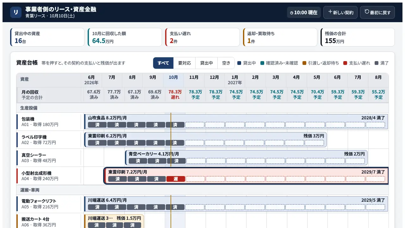Image resolution: width=405 pixels, height=228 pixels.
Task: Select the 真空シーラー A03 asset row
Action: (49, 158)
